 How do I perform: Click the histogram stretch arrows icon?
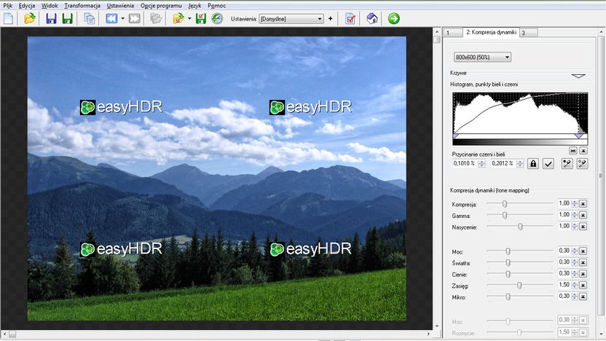(573, 150)
